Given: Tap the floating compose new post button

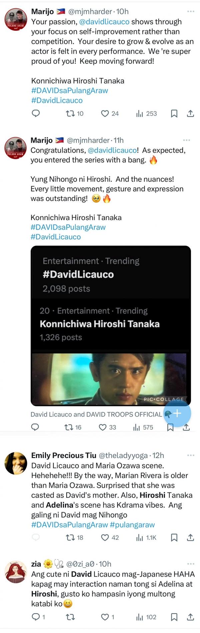Looking at the screenshot, I should pyautogui.click(x=177, y=413).
